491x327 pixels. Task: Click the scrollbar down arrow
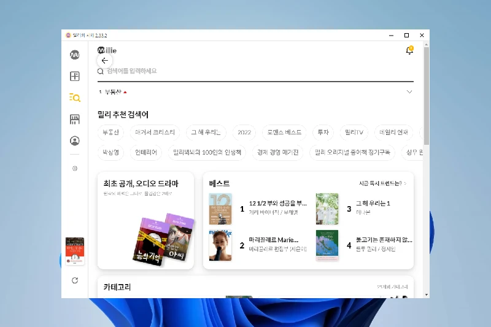(426, 294)
